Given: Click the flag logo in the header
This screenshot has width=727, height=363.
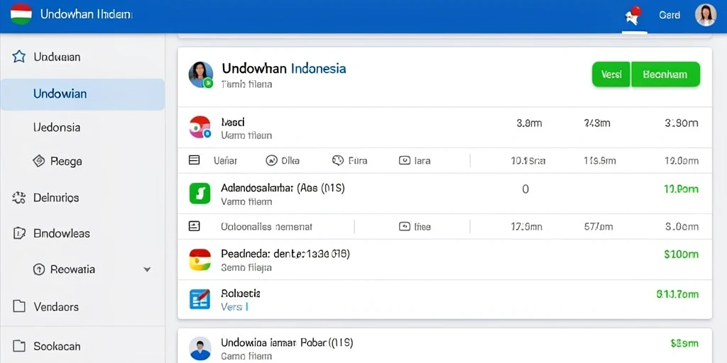Looking at the screenshot, I should point(21,14).
